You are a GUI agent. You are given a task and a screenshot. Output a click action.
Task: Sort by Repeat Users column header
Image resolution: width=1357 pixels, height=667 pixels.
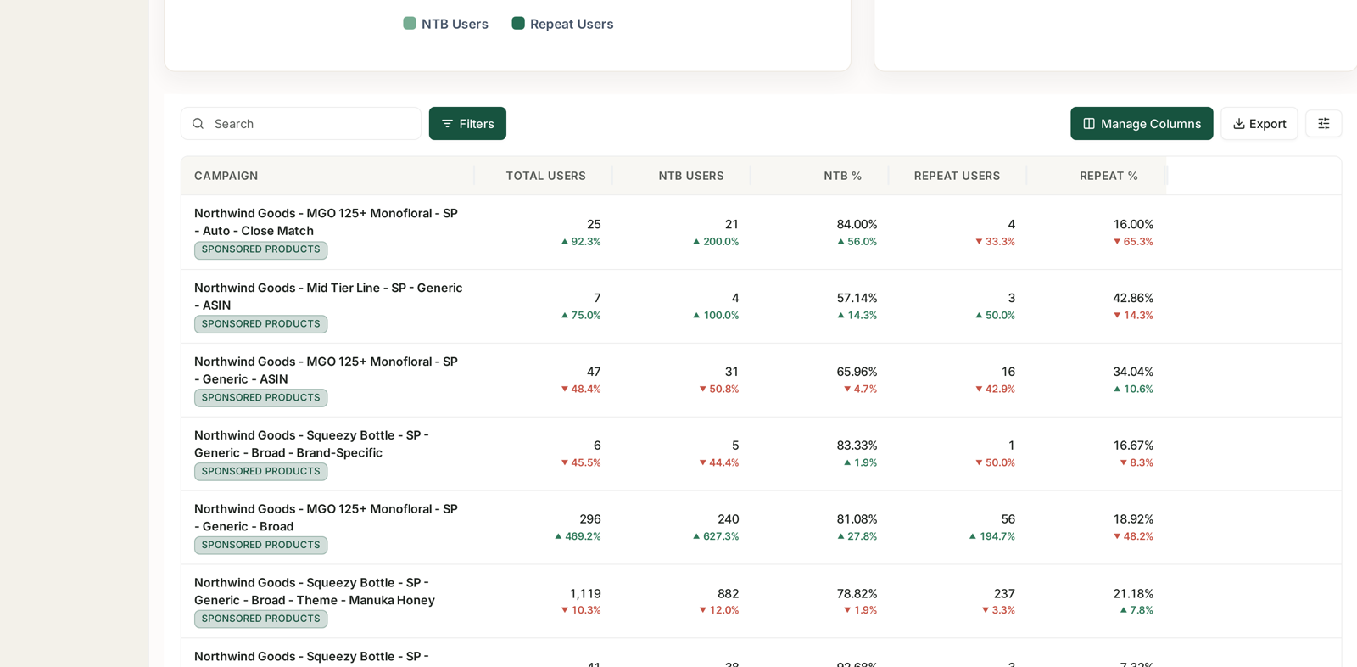(x=957, y=176)
